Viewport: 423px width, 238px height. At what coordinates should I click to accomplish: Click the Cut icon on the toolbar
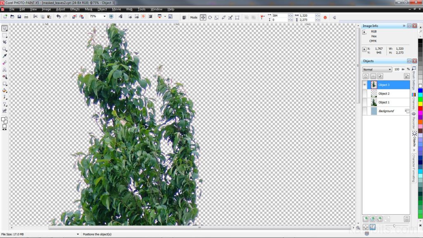pos(36,17)
